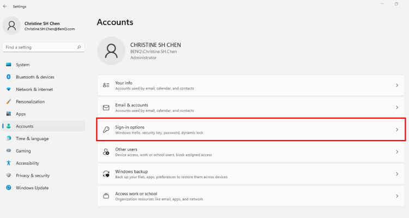Expand Sign-in options with right chevron
The width and height of the screenshot is (409, 218).
pyautogui.click(x=397, y=130)
